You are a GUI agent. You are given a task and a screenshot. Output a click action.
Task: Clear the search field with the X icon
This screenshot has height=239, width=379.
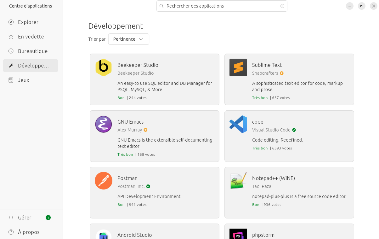pos(282,6)
